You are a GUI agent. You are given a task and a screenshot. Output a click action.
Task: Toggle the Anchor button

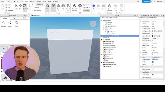pos(86,10)
